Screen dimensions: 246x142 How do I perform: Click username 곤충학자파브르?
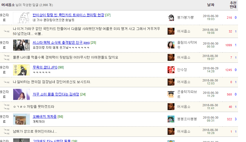(187, 94)
